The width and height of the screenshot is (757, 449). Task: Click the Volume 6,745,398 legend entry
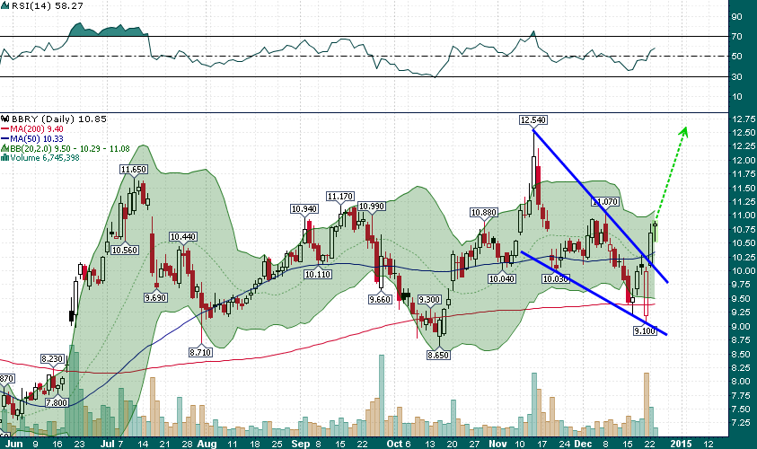40,158
